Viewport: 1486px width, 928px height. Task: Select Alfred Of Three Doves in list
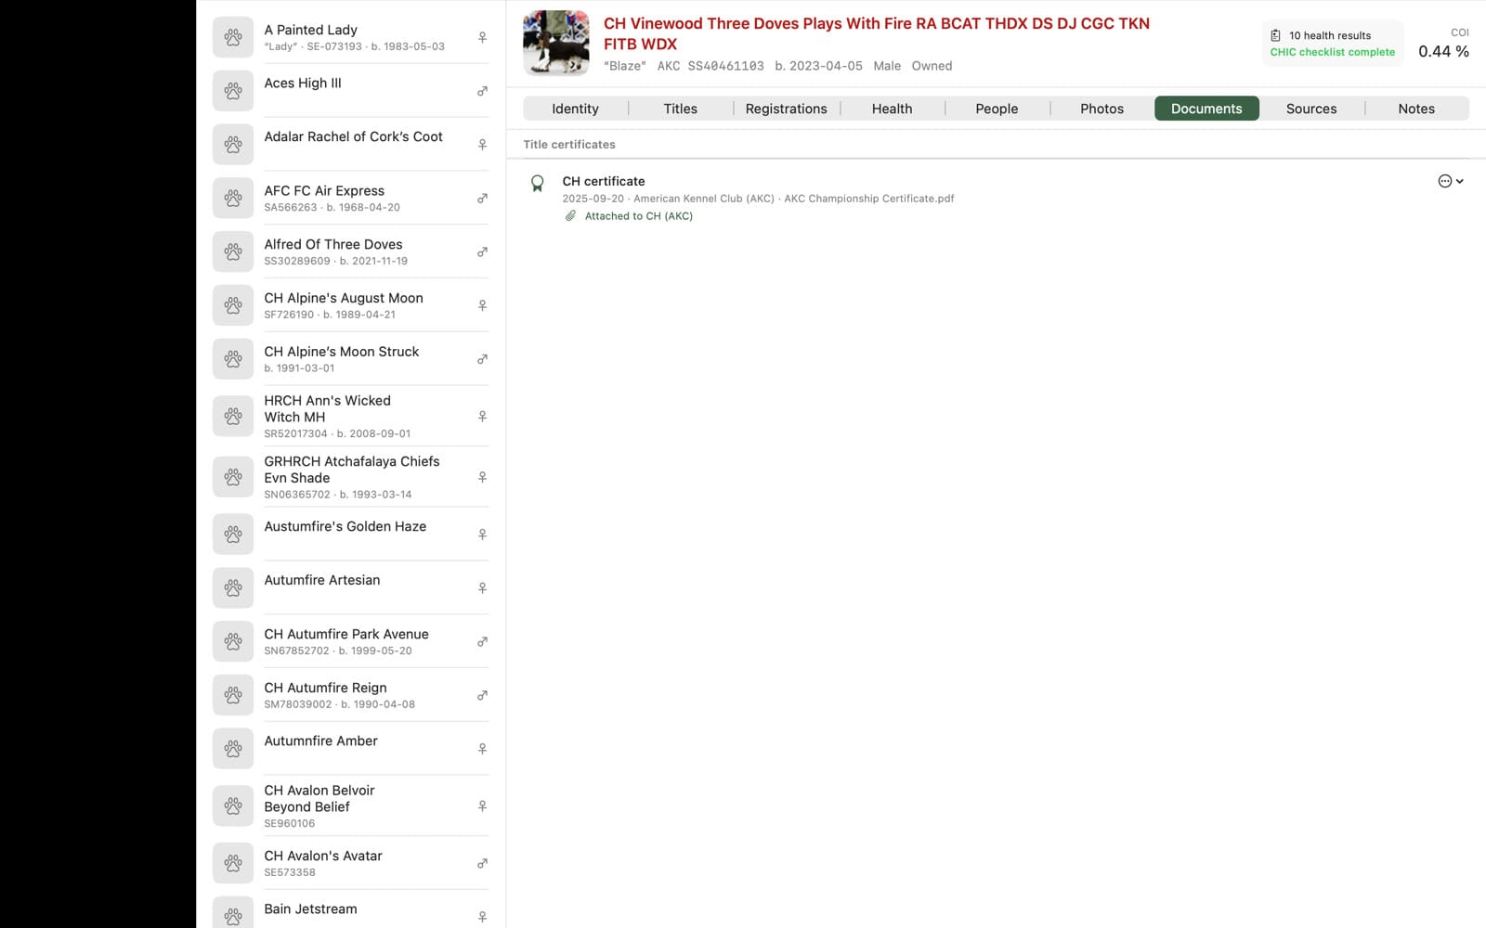click(x=351, y=251)
